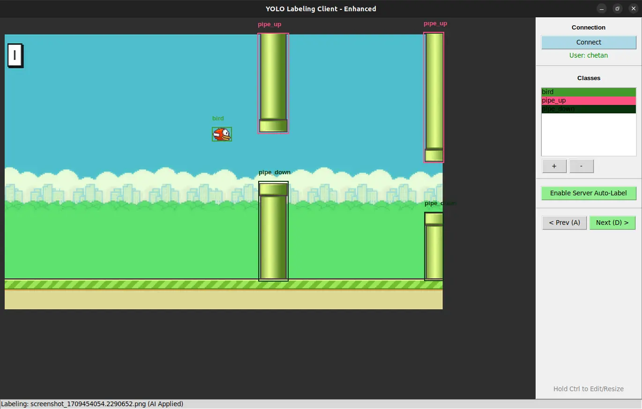The image size is (642, 409).
Task: Select the cut-off pipe_down box at image edge
Action: (433, 246)
